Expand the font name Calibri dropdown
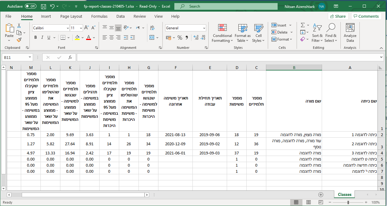 68,28
